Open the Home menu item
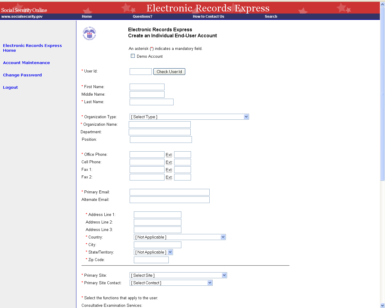 click(87, 17)
